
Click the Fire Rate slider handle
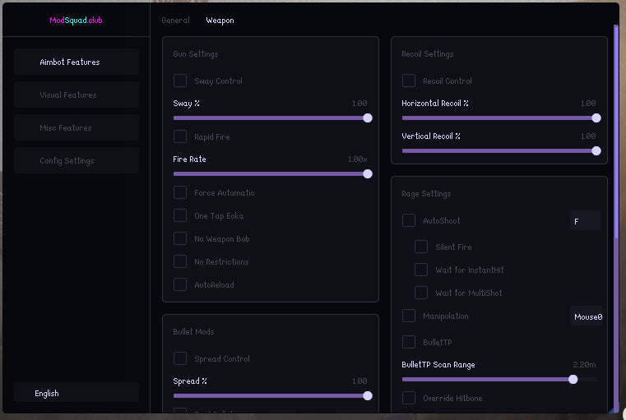pyautogui.click(x=368, y=173)
